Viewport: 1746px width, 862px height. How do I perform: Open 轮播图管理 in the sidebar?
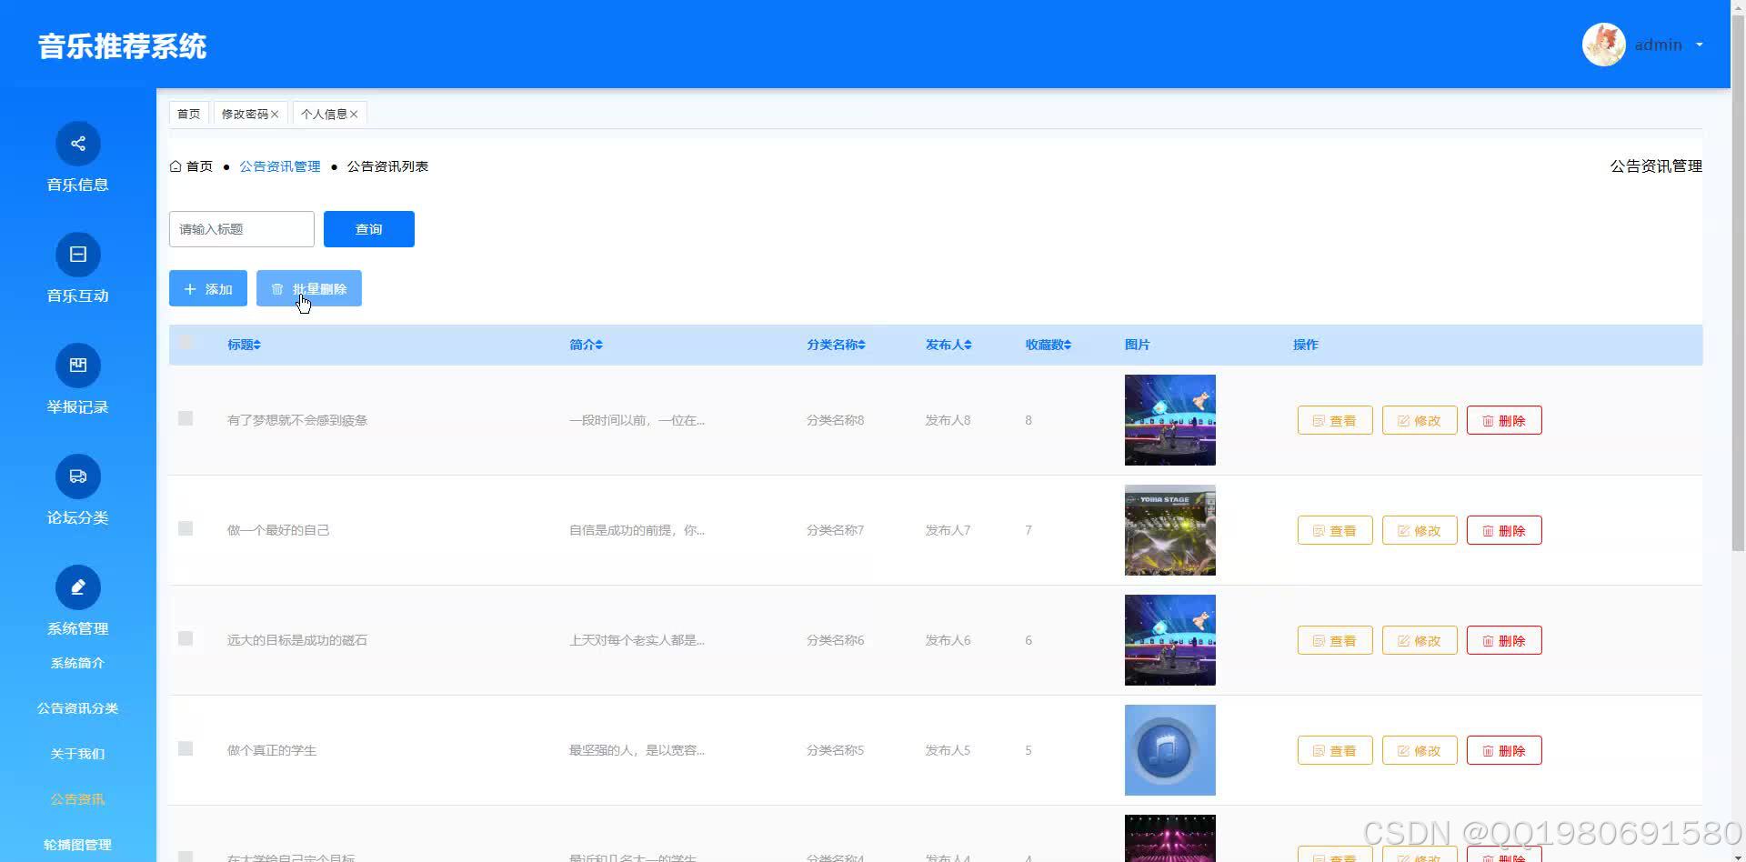tap(78, 845)
